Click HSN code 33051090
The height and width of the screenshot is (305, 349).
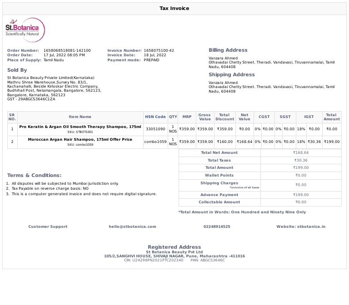[x=155, y=129]
